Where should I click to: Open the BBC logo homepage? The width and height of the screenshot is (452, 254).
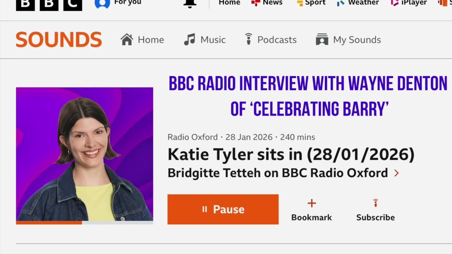[x=49, y=5]
